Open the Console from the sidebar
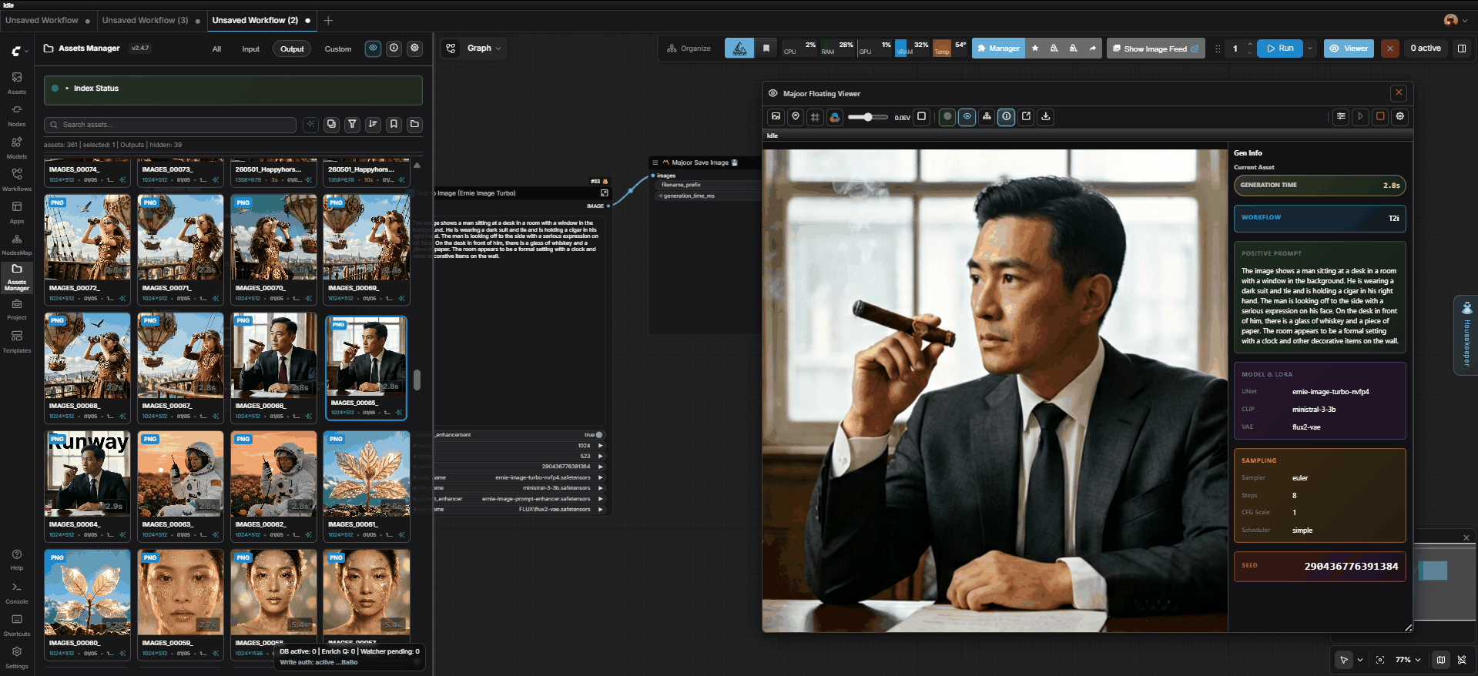1478x676 pixels. 17,593
